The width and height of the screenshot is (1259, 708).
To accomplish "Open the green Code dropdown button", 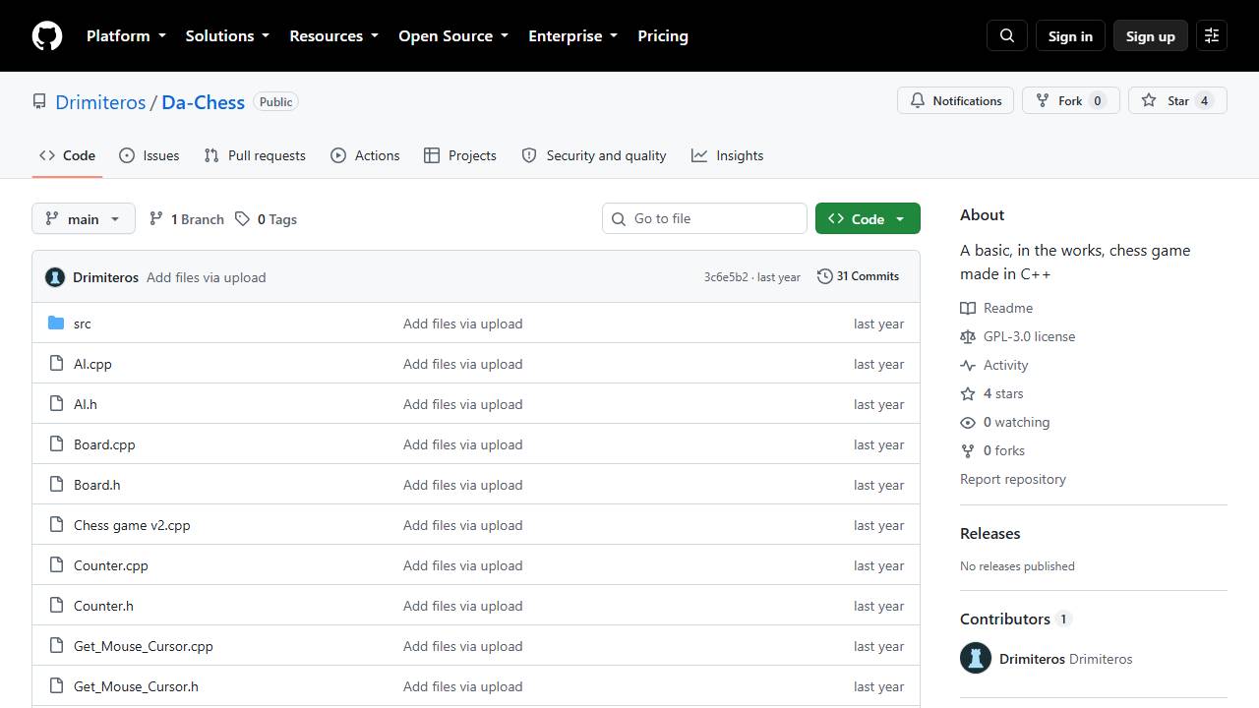I will click(x=868, y=218).
